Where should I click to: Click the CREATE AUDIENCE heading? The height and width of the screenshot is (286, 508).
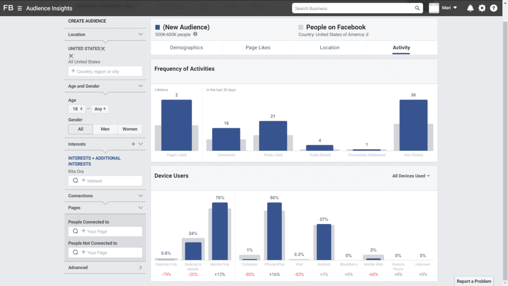87,21
